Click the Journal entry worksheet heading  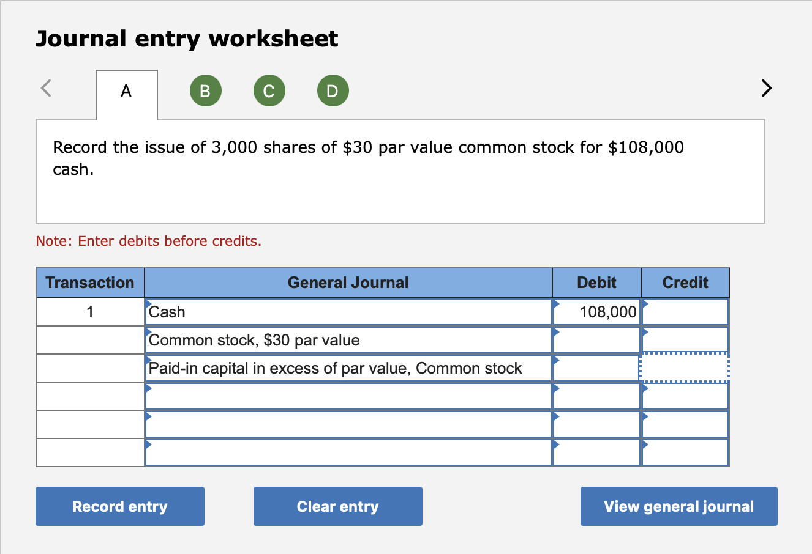pos(187,39)
